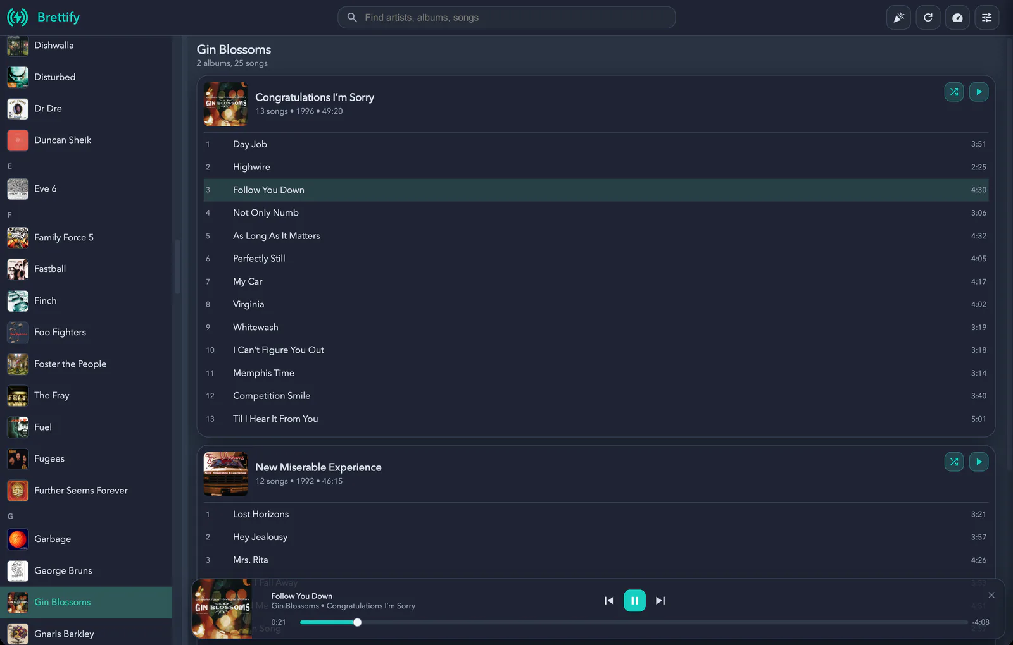Screen dimensions: 1013x645
Task: Click the Congratulations I'm Sorry album cover
Action: (225, 104)
